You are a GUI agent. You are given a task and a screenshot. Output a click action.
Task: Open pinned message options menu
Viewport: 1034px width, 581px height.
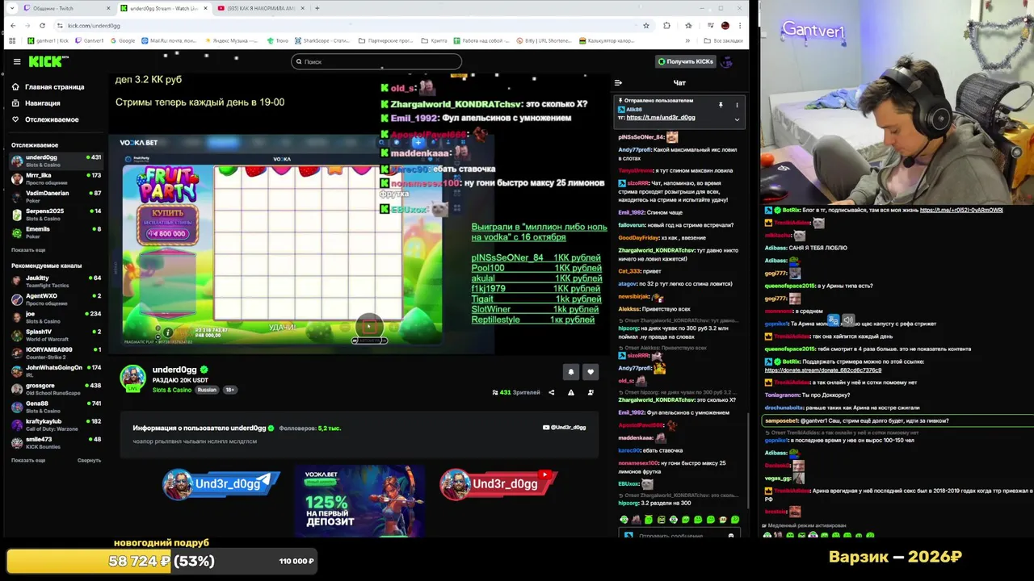tap(737, 105)
